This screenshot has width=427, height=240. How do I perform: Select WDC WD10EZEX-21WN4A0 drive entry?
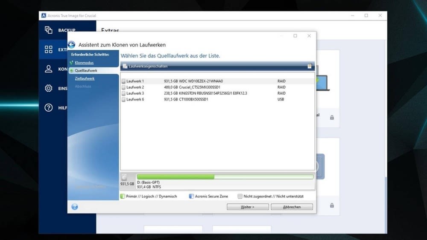217,81
